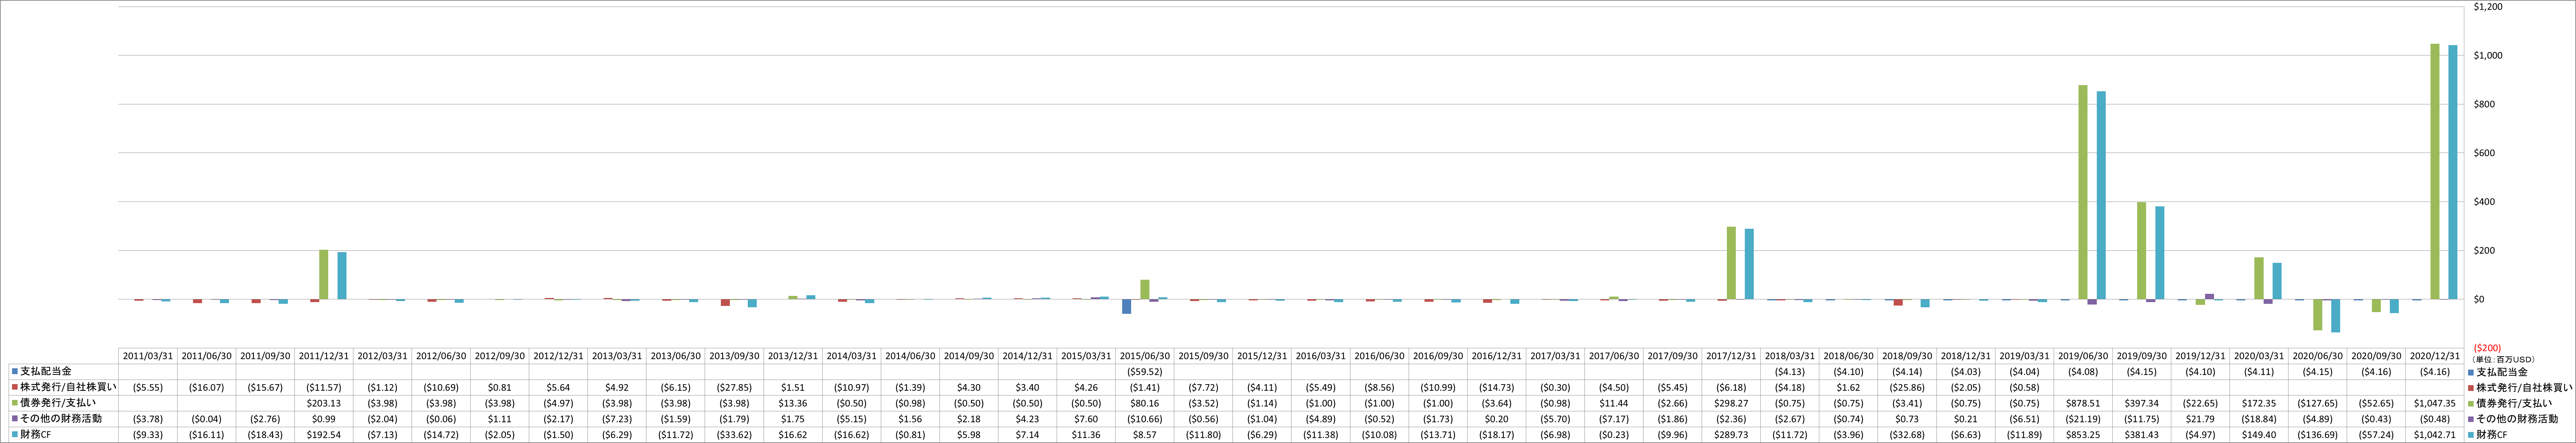The height and width of the screenshot is (443, 2576).
Task: Click the $397.34 cell
Action: coord(2142,403)
